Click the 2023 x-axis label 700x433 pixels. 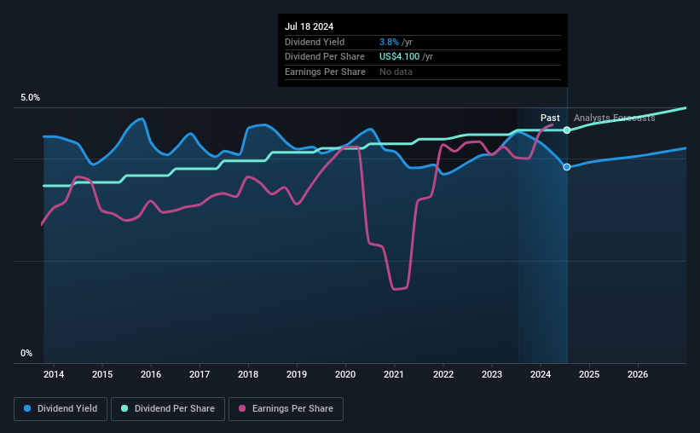[x=492, y=374]
